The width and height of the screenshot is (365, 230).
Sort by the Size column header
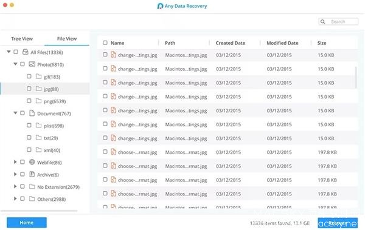pyautogui.click(x=322, y=43)
